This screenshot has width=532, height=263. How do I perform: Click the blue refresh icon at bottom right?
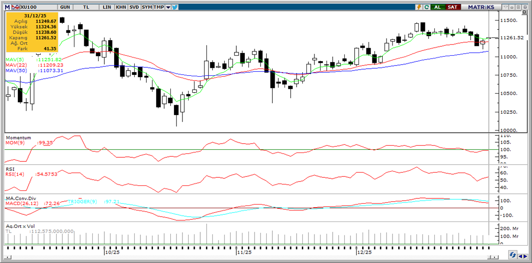pos(513,255)
